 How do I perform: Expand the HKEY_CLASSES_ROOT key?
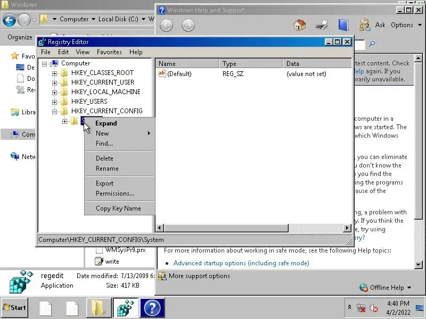tap(55, 73)
